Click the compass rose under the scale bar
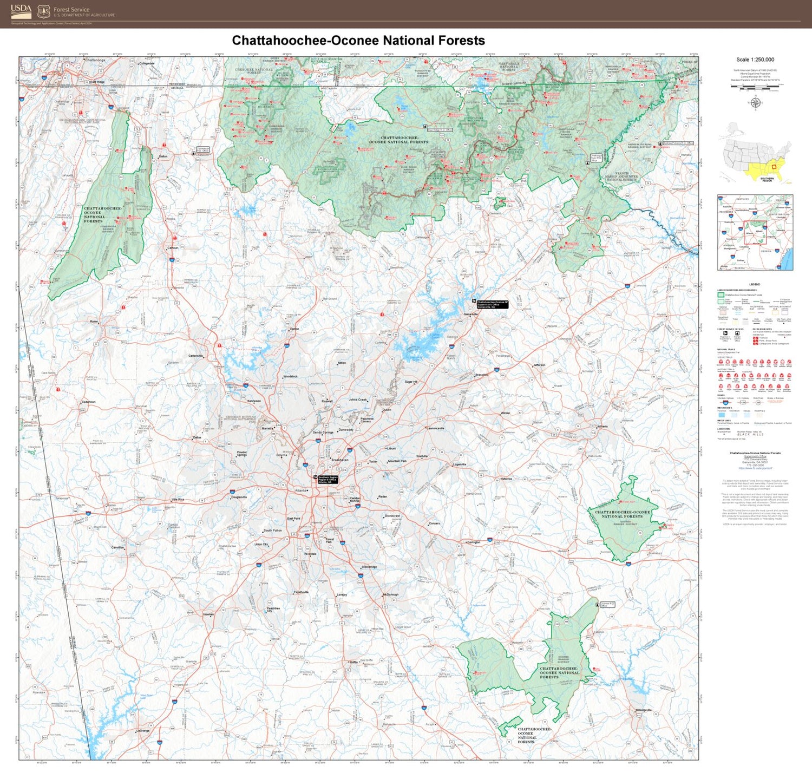Screen dimensions: 812x779 755,102
